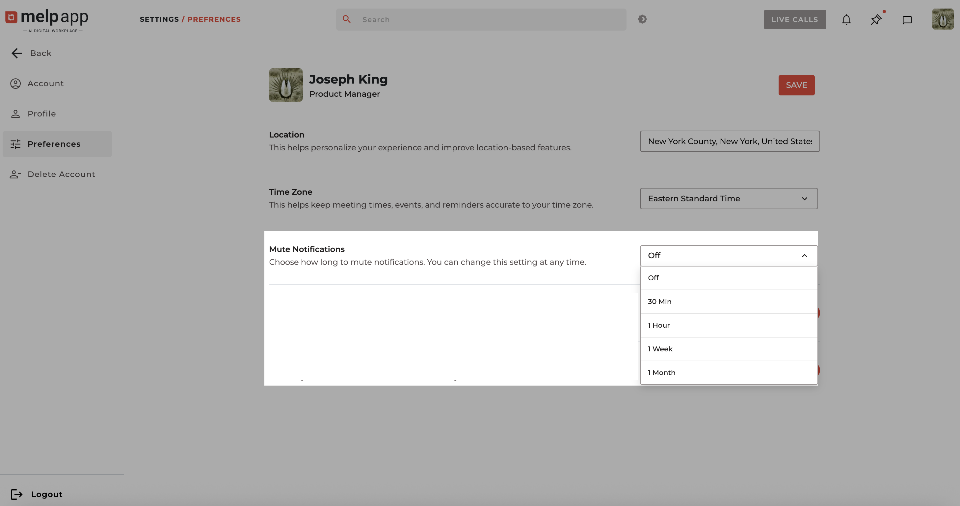Screen dimensions: 960x506
Task: Click the Logout icon in sidebar
Action: [16, 494]
